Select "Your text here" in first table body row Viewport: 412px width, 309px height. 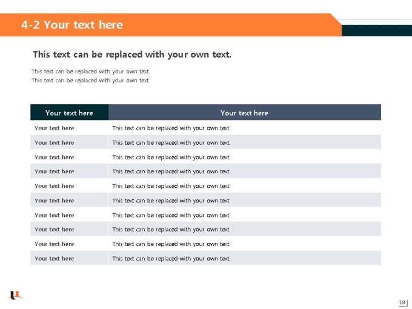[55, 128]
